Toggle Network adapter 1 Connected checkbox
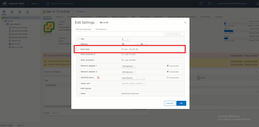Screen dimensions: 259x127 168,66
